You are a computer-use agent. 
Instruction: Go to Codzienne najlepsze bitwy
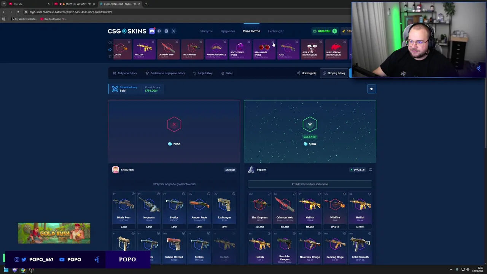coord(165,73)
